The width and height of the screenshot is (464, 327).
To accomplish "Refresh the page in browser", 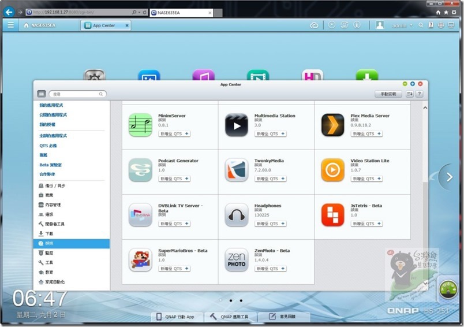I will [144, 12].
